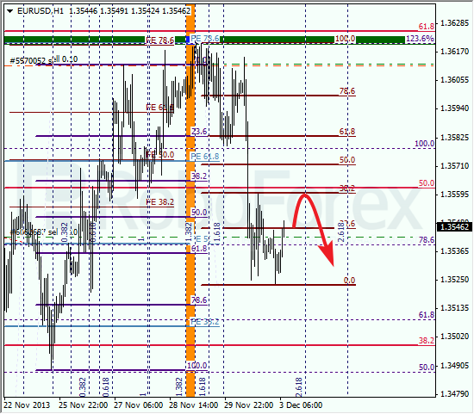Select the red 38.2 level line label
Image resolution: width=474 pixels, height=414 pixels.
pos(427,341)
